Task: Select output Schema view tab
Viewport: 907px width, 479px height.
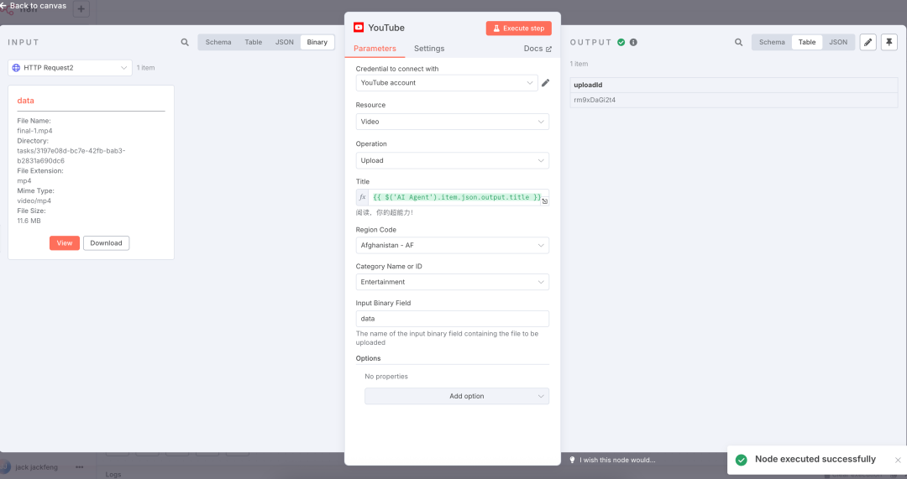Action: click(x=772, y=42)
